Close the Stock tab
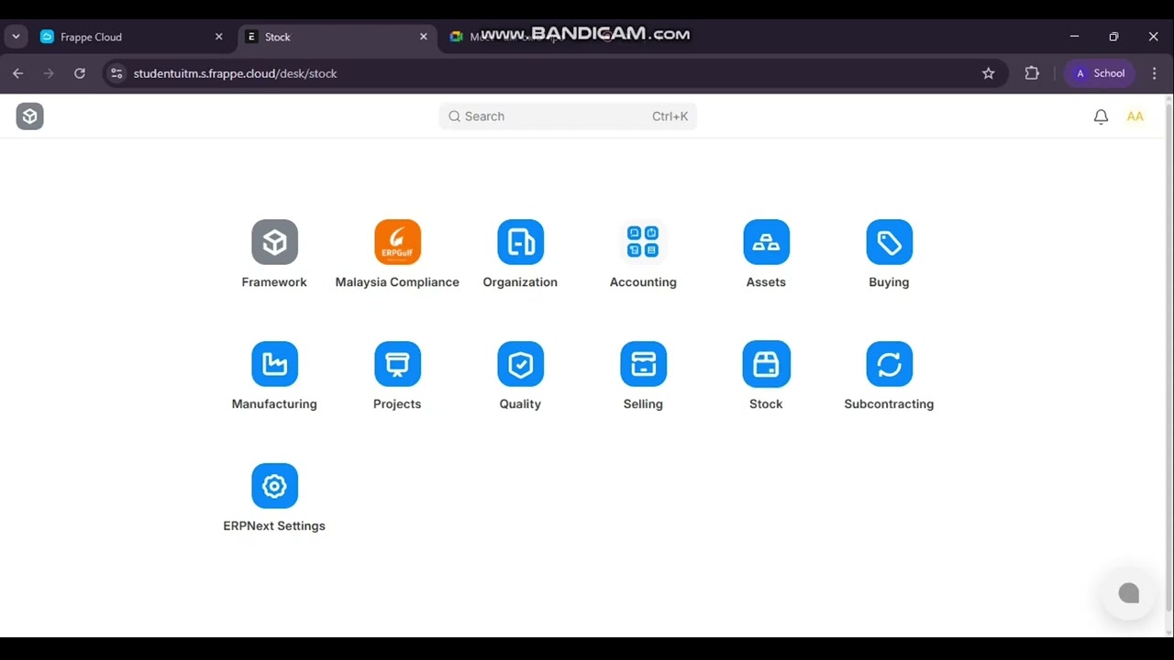The image size is (1174, 660). point(424,37)
